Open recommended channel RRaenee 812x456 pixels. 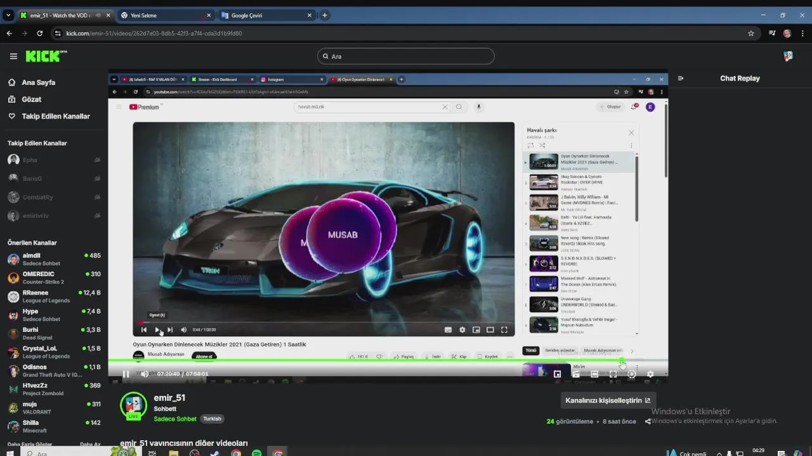tap(54, 296)
